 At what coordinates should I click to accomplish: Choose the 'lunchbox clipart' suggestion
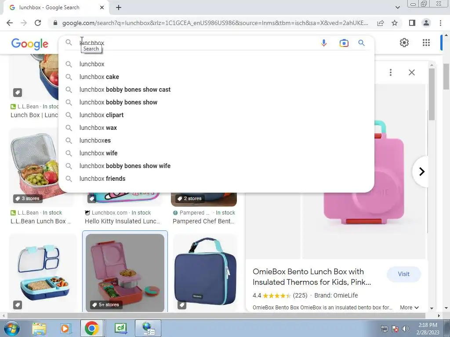click(x=216, y=115)
